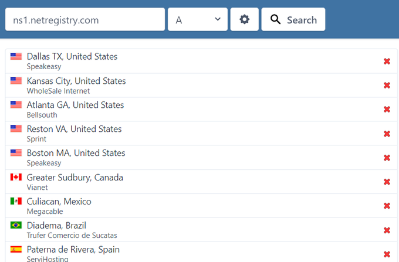399x262 pixels.
Task: Click the Mexico flag next to Culiacan
Action: pyautogui.click(x=16, y=201)
